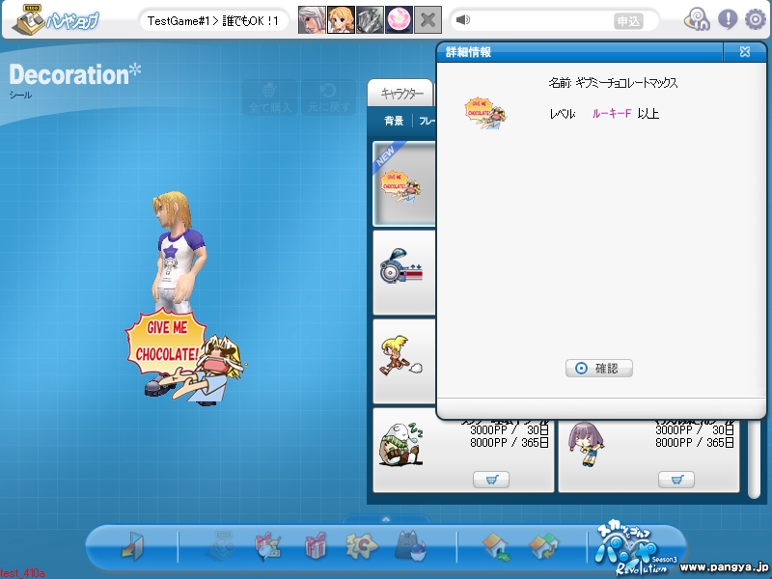Expand the bottom toolbar up arrow
The height and width of the screenshot is (579, 772).
coord(386,519)
